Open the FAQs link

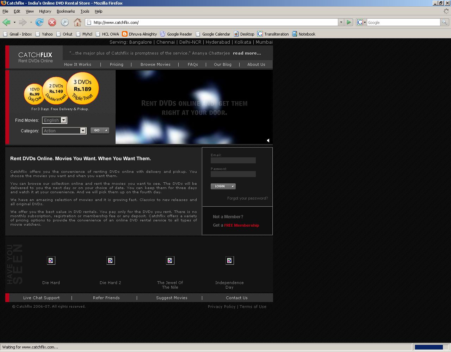[x=193, y=64]
